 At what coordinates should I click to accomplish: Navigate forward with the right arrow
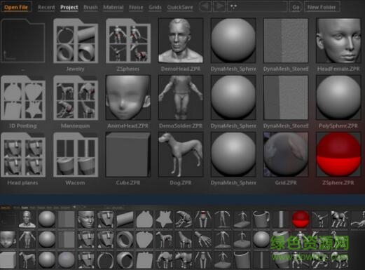click(x=219, y=7)
